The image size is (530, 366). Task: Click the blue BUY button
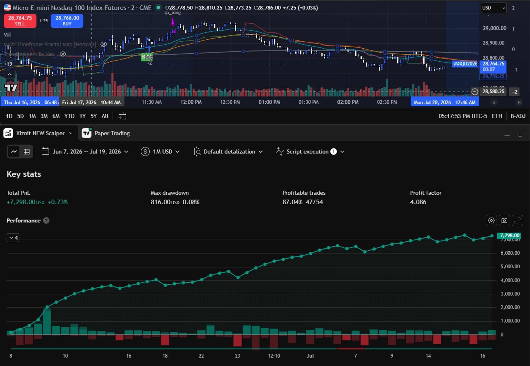tap(67, 21)
